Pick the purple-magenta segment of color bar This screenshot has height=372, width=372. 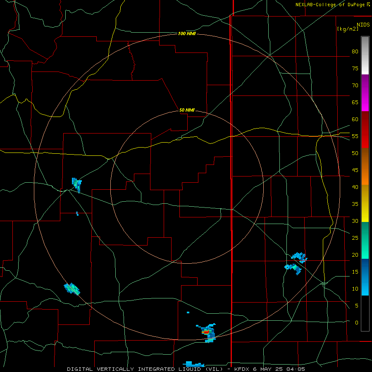tap(365, 93)
